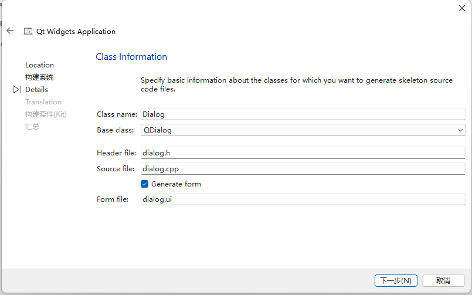472x295 pixels.
Task: Click the 下一步(N) next button
Action: (396, 280)
